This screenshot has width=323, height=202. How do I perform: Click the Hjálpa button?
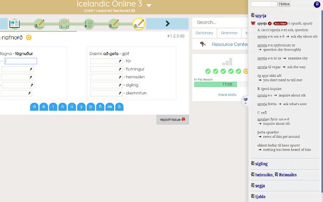[x=284, y=4]
